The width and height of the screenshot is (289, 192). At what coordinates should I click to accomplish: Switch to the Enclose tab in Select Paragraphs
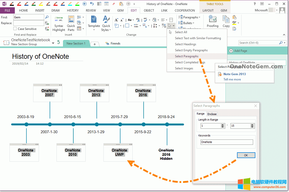tap(212, 114)
